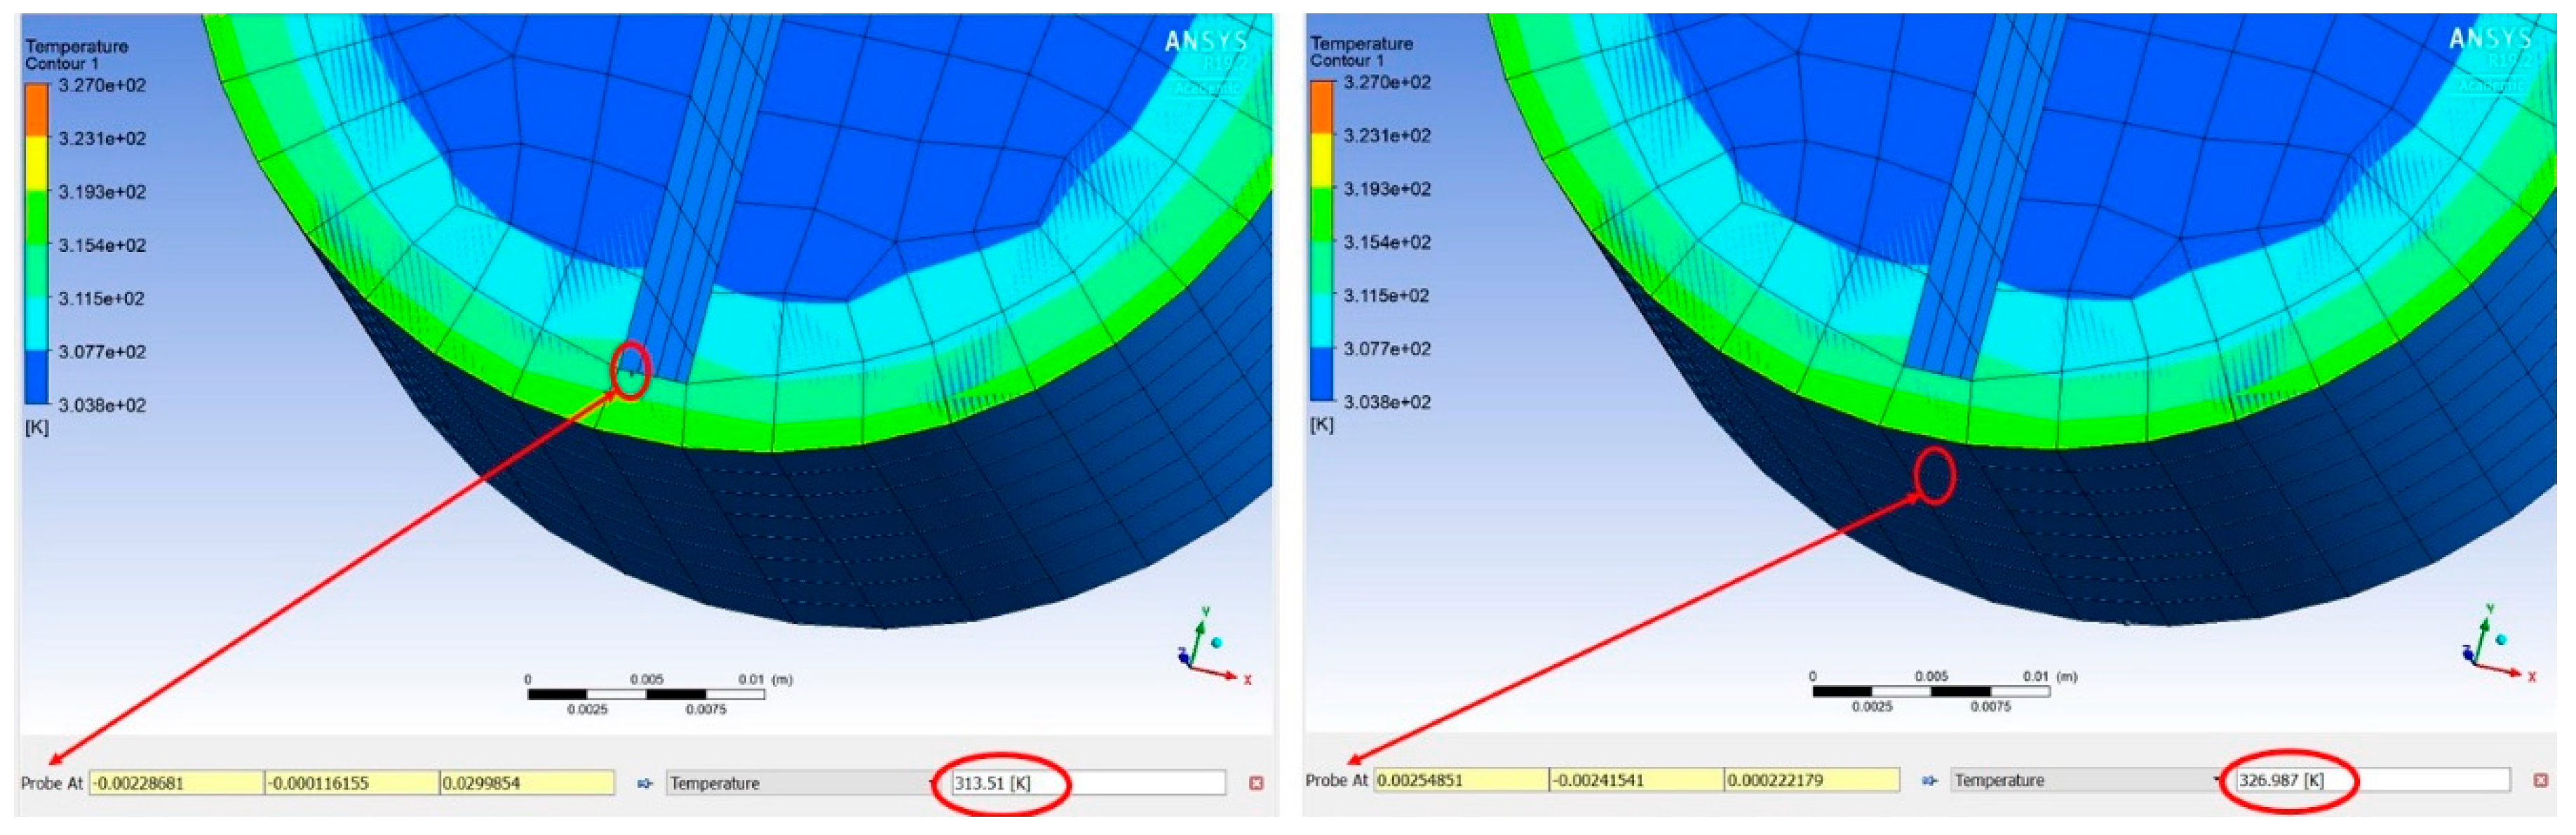Click orange top band of left temperature legend

point(36,109)
